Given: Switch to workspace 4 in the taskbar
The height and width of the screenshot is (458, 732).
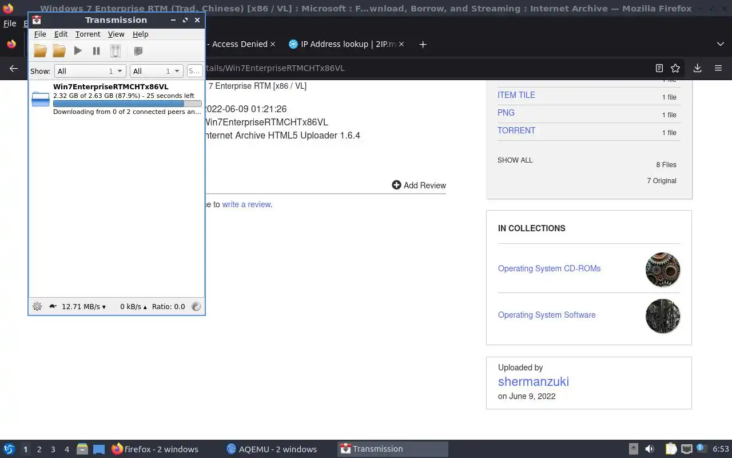Looking at the screenshot, I should click(x=66, y=449).
